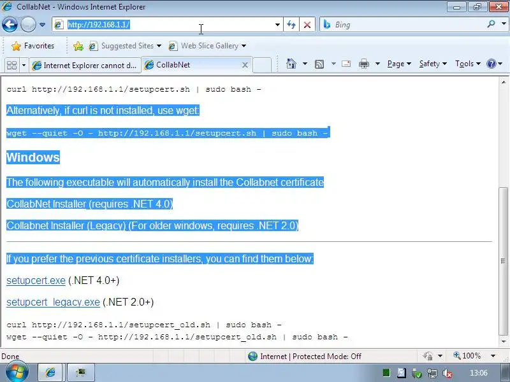This screenshot has width=510, height=382.
Task: Expand the tab list dropdown arrow
Action: pyautogui.click(x=24, y=66)
